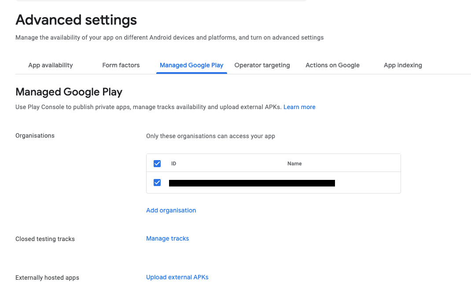Click the Name column header
The height and width of the screenshot is (307, 471).
tap(294, 164)
